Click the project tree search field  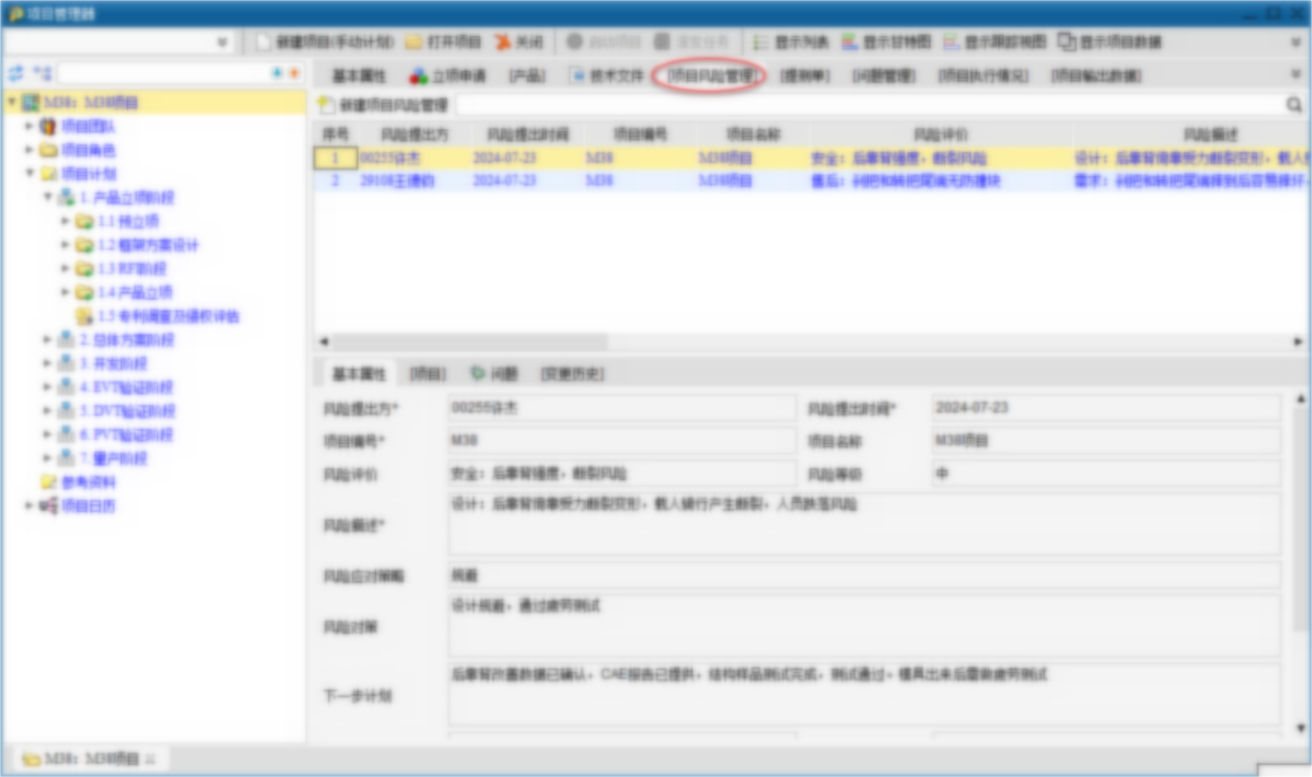pyautogui.click(x=164, y=73)
